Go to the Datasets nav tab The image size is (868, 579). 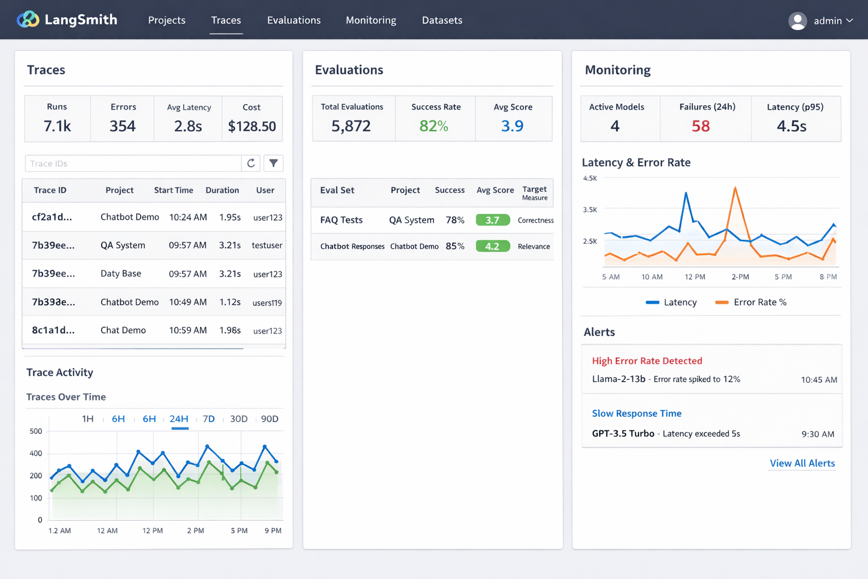pyautogui.click(x=442, y=20)
